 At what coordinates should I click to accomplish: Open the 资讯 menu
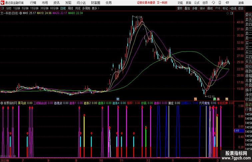pos(56,3)
